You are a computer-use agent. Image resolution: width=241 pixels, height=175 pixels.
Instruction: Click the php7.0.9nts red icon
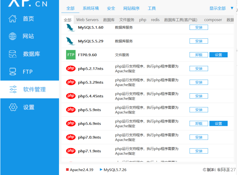[71, 137]
